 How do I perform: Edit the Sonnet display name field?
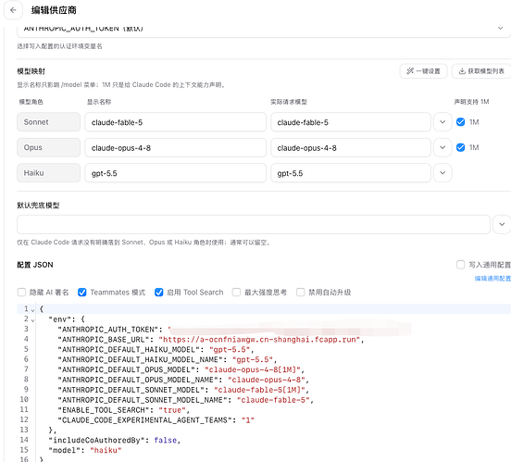coord(175,122)
